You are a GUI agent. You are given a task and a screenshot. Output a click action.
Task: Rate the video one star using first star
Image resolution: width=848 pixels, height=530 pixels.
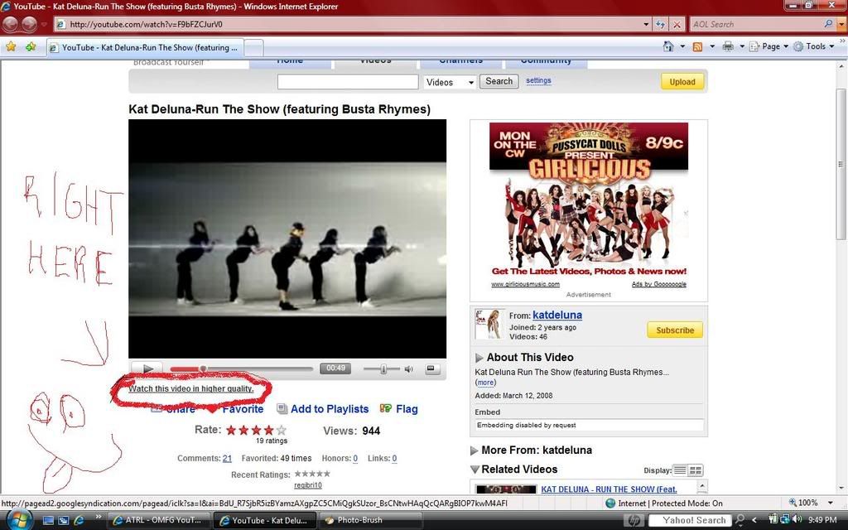(x=232, y=431)
